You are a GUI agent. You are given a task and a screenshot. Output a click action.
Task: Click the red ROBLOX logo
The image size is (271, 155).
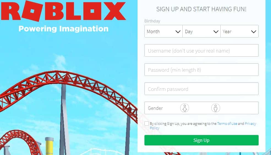pos(63,11)
